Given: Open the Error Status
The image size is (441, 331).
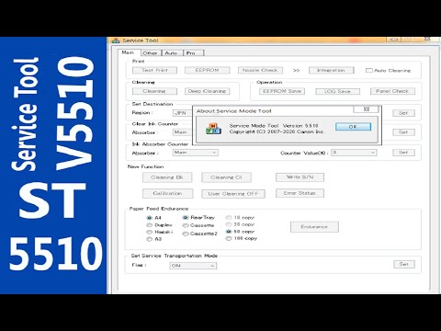Looking at the screenshot, I should point(300,193).
